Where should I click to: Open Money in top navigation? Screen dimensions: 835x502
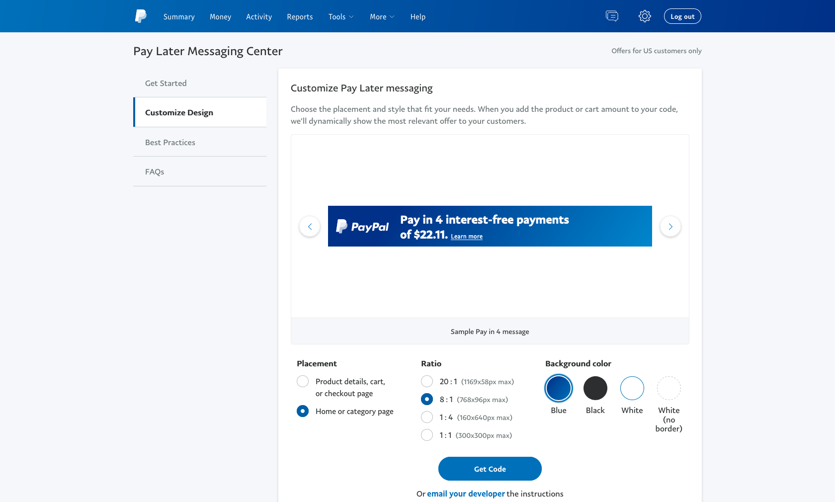click(x=220, y=17)
